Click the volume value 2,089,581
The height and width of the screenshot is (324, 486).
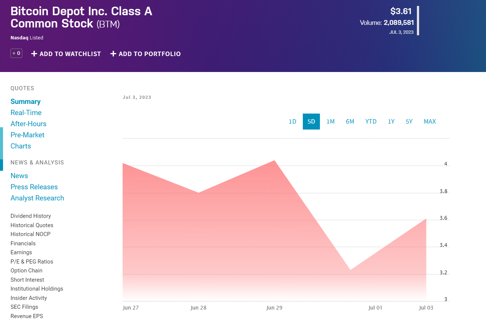point(399,23)
